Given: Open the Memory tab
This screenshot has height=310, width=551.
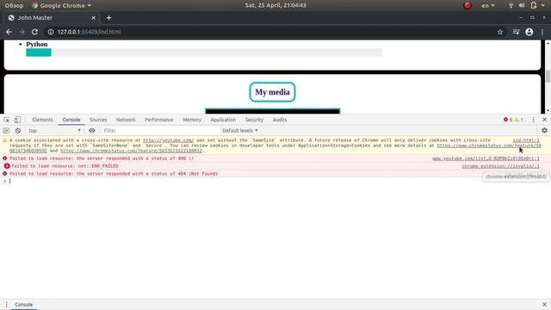Looking at the screenshot, I should coord(192,120).
